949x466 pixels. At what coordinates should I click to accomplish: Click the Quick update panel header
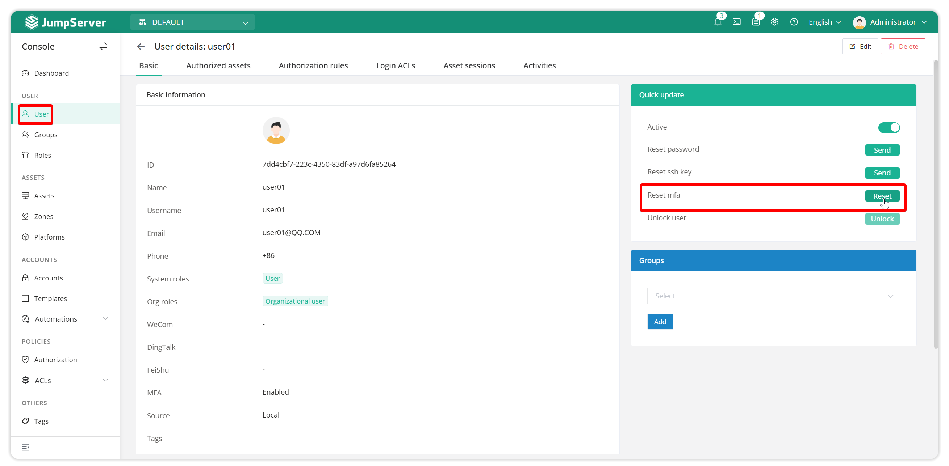point(773,95)
